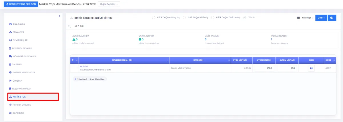343x122 pixels.
Task: Select the Tümü radio filter
Action: tap(245, 17)
